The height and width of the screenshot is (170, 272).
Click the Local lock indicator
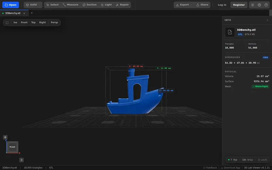tap(262, 160)
